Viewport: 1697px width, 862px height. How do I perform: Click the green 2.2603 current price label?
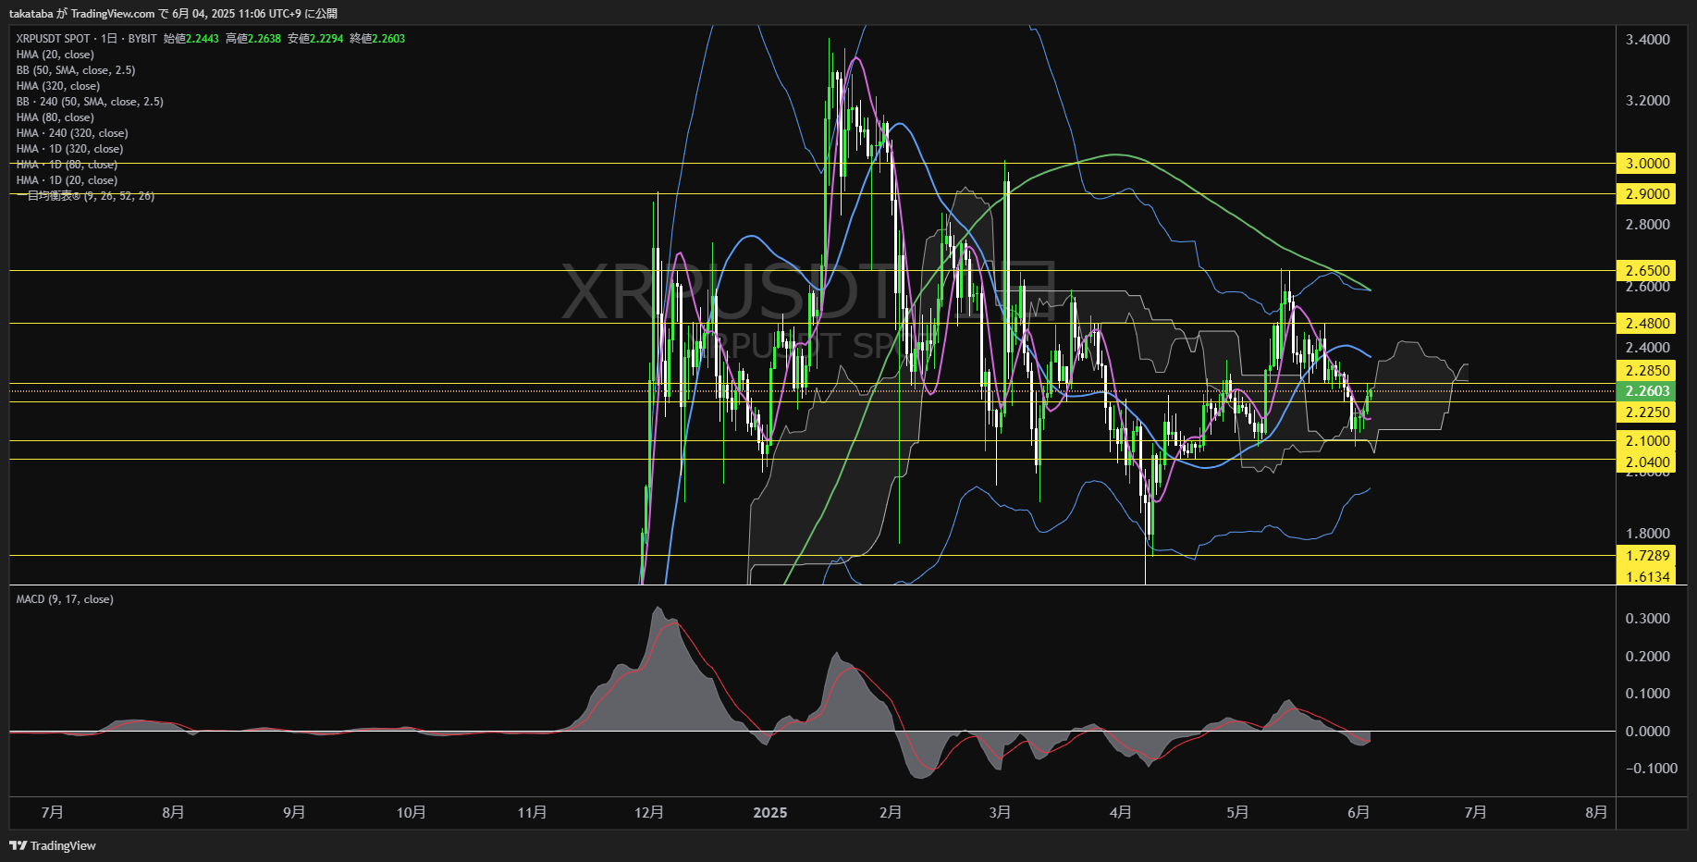coord(1646,390)
